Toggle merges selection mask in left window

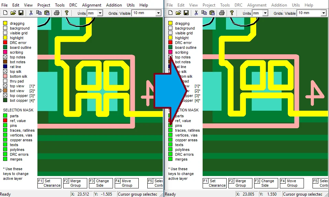tap(5, 159)
